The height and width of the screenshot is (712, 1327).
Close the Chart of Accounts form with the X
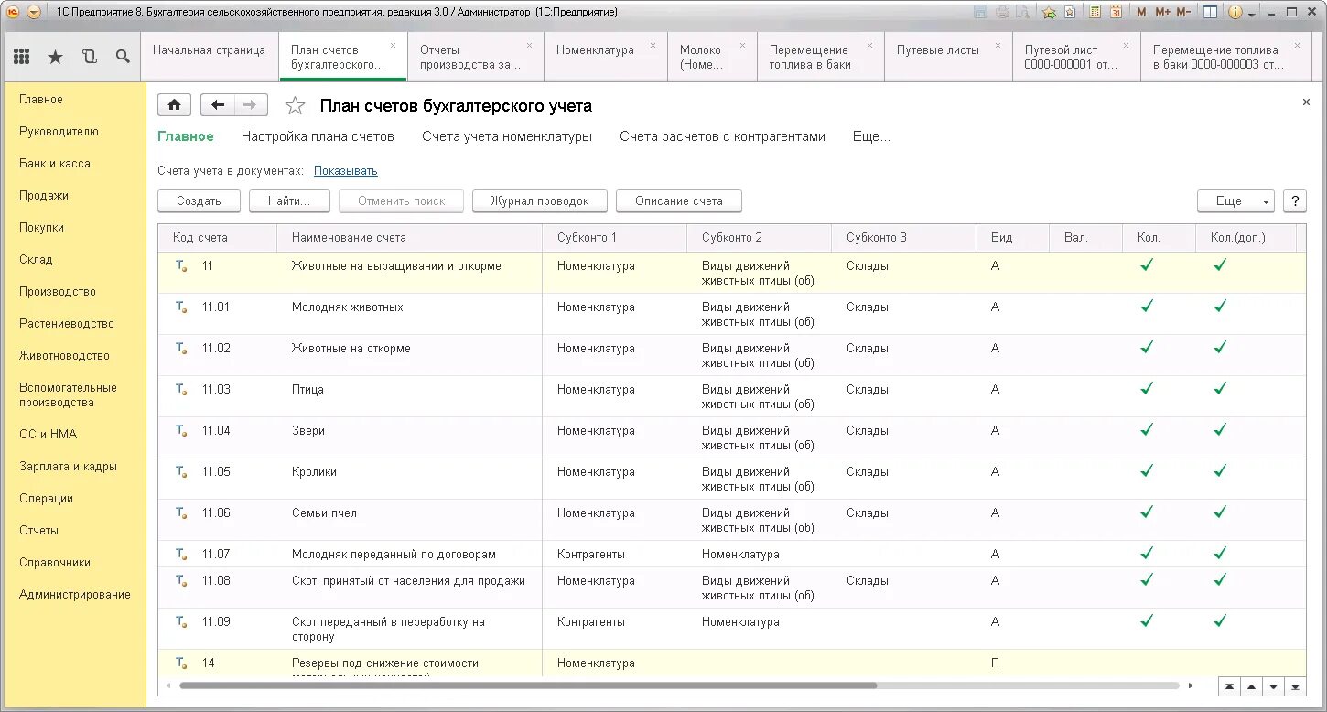pos(1306,102)
